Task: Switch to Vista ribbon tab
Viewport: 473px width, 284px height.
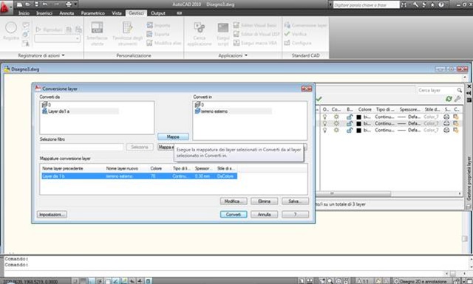Action: [117, 13]
